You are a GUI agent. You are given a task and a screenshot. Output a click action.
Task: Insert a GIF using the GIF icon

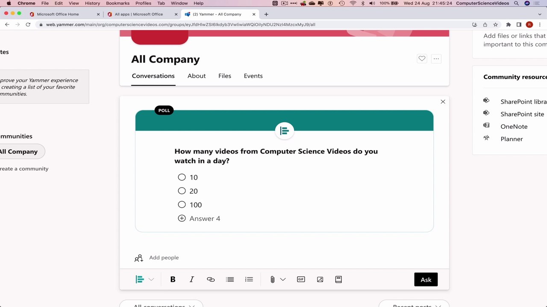[x=301, y=279]
